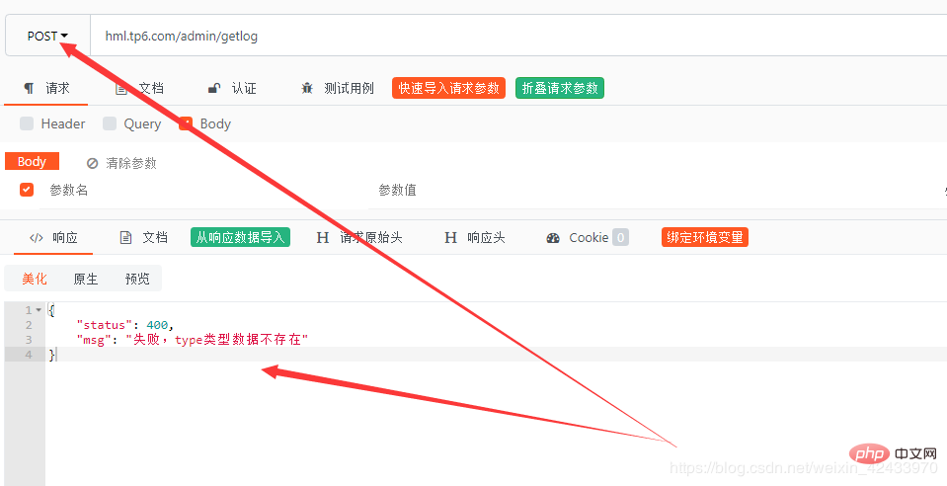Switch to the request 文档 tab
The image size is (947, 486).
[139, 88]
